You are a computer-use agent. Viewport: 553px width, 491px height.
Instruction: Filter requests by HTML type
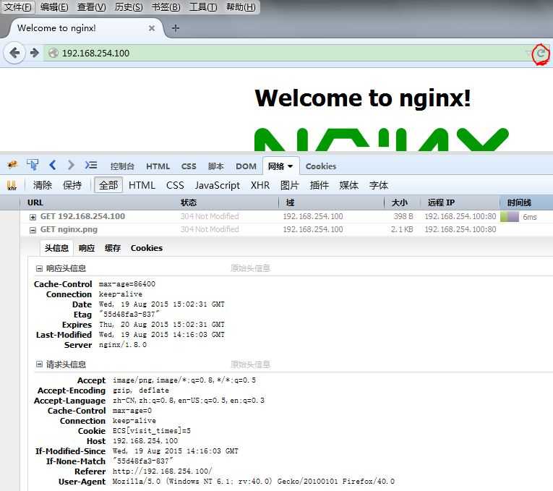click(142, 185)
